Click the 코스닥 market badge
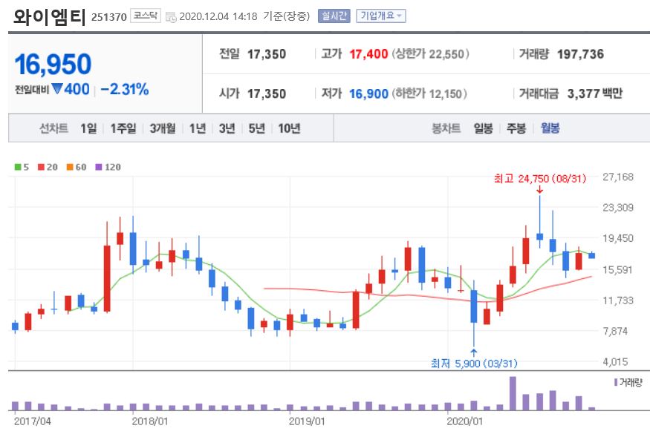The height and width of the screenshot is (437, 650). pyautogui.click(x=145, y=16)
